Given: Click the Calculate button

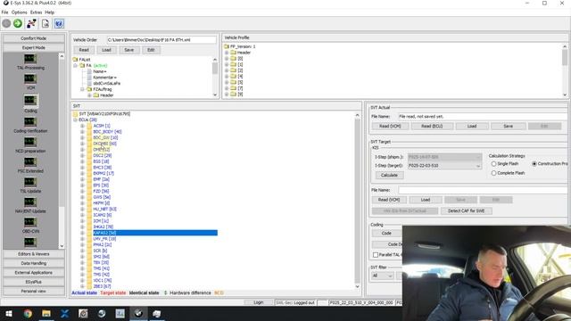Looking at the screenshot, I should pos(389,176).
